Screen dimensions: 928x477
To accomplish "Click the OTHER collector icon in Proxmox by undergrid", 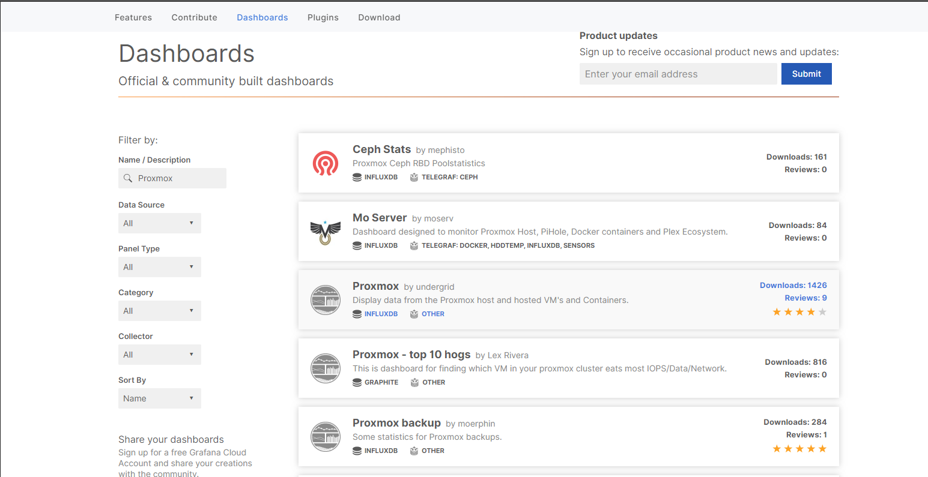I will (414, 314).
